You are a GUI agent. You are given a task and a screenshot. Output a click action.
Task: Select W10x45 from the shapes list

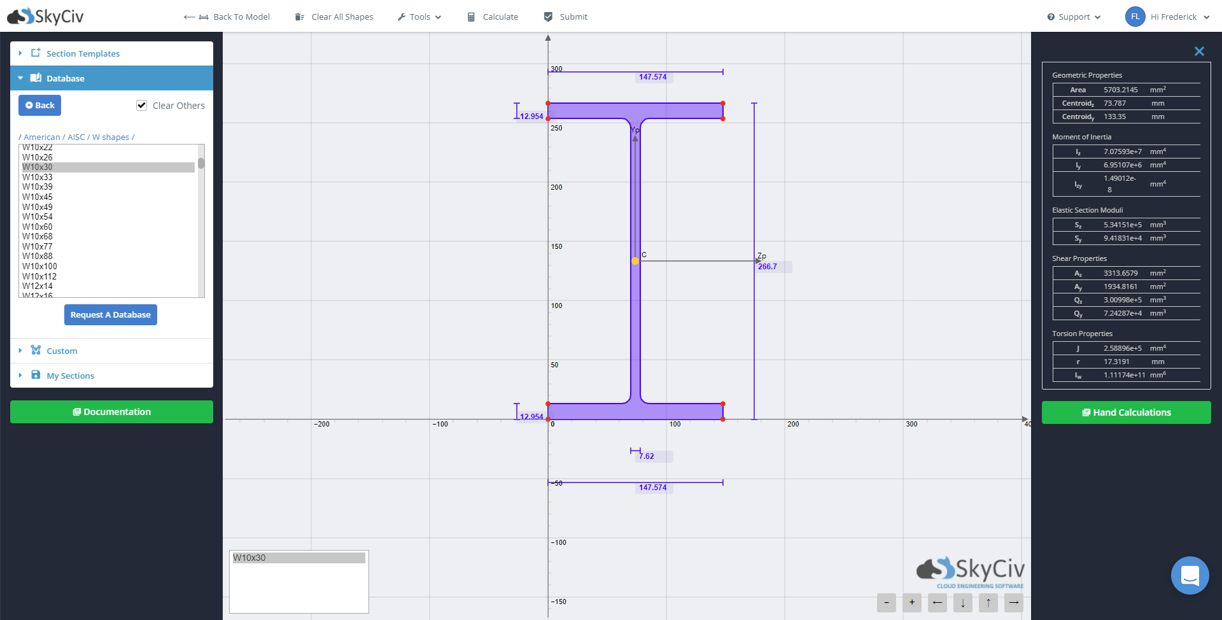[x=38, y=197]
